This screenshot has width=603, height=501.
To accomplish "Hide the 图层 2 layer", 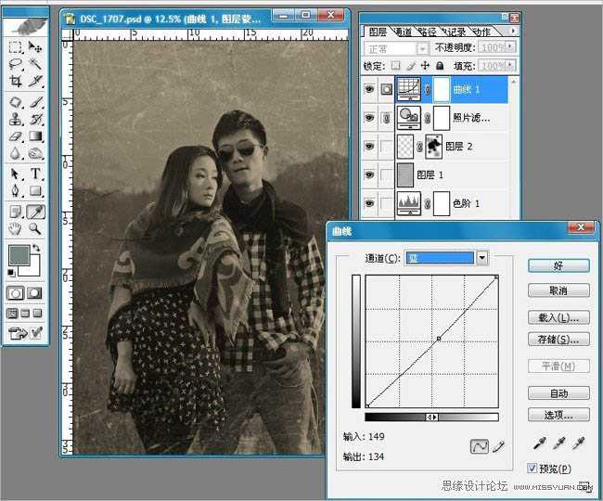I will 369,146.
